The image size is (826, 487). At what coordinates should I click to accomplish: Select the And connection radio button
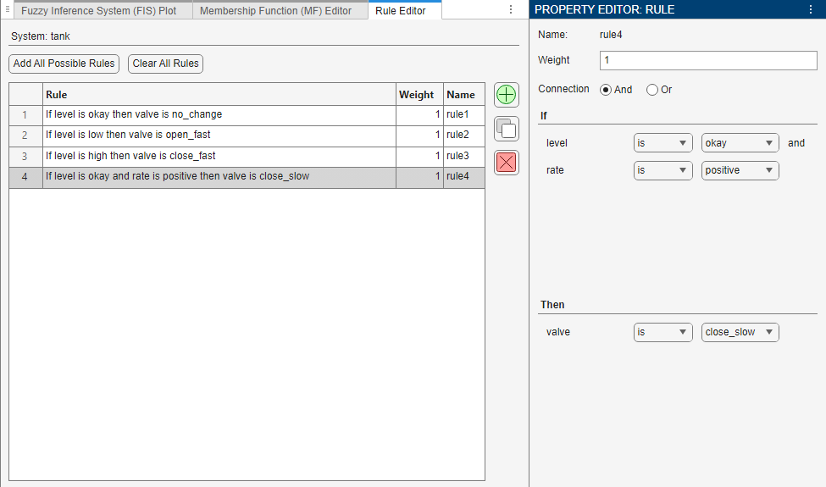tap(606, 90)
